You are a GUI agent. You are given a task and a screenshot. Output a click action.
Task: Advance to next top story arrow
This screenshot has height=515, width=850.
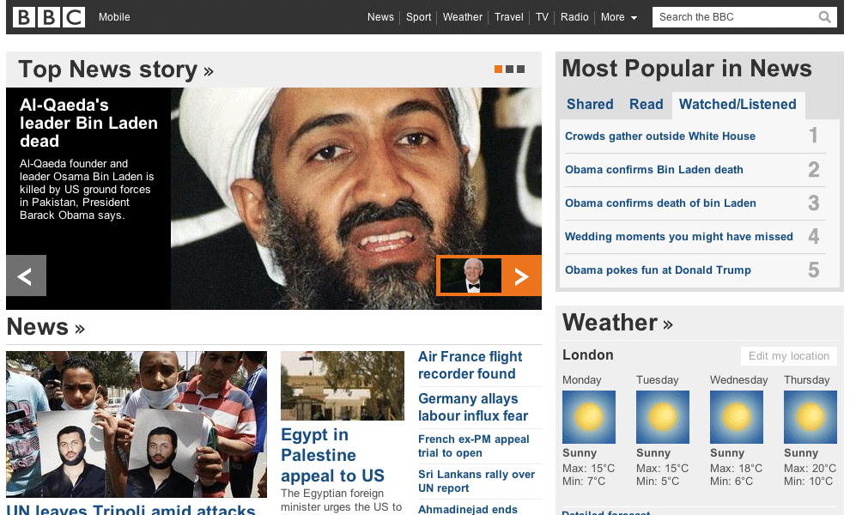pyautogui.click(x=521, y=276)
